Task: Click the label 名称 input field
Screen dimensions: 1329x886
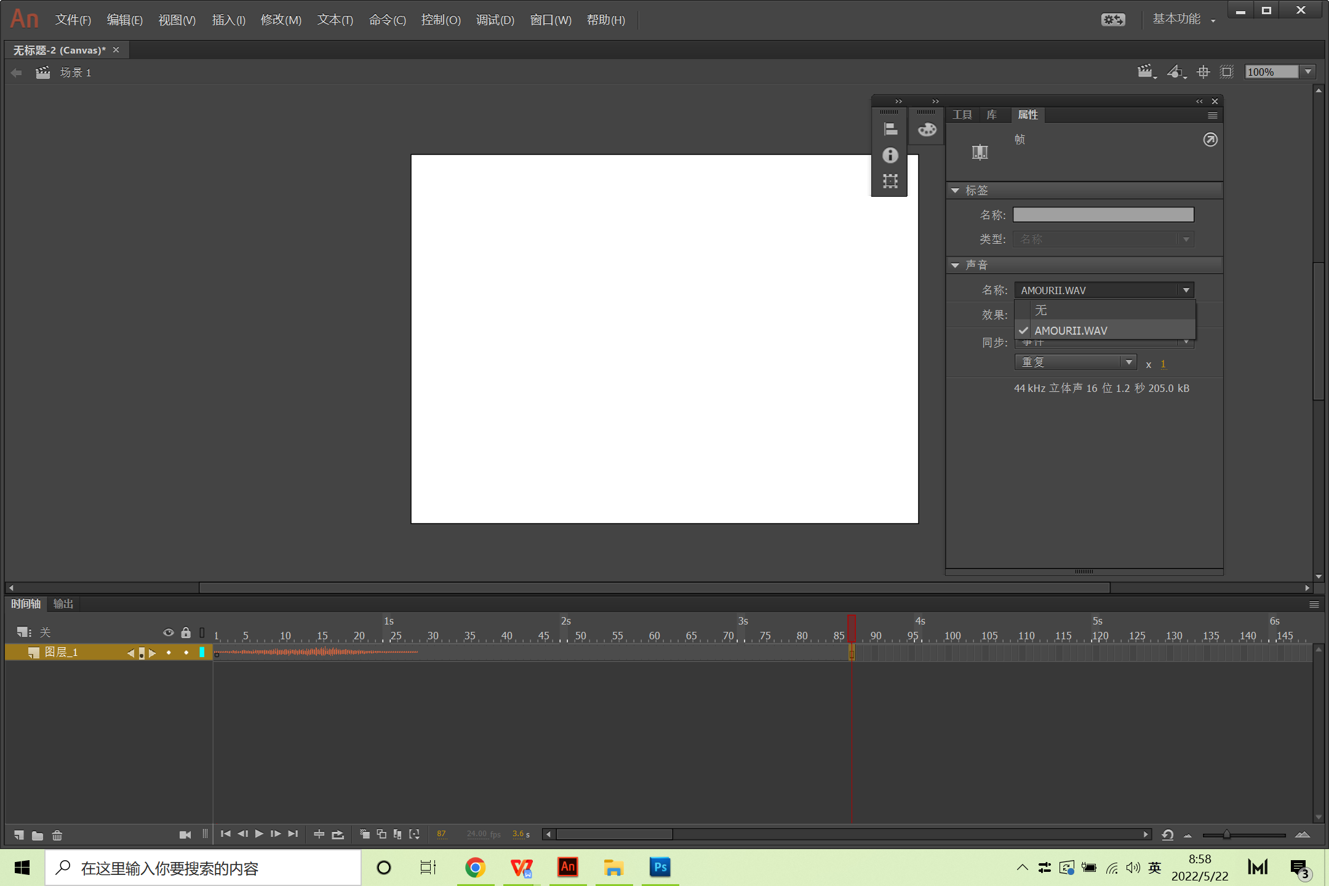Action: pos(1103,215)
